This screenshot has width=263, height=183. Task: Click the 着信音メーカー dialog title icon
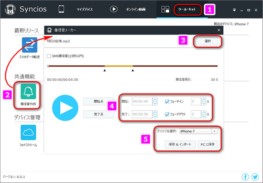[x=49, y=30]
